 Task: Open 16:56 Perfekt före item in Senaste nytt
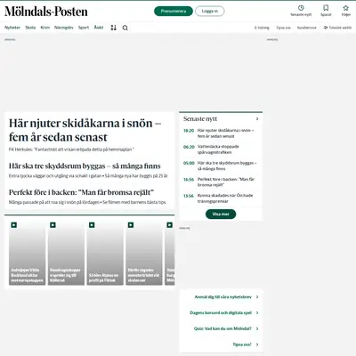[x=220, y=182]
